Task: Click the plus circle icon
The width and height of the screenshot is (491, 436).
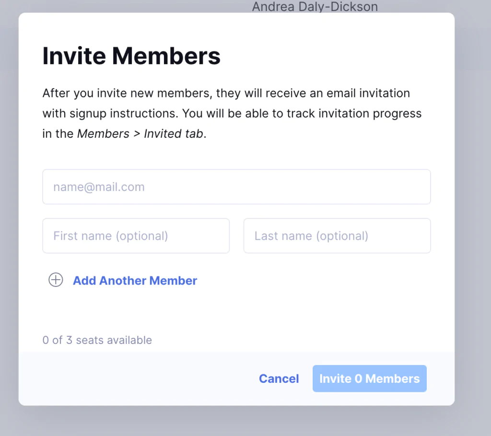Action: point(56,280)
